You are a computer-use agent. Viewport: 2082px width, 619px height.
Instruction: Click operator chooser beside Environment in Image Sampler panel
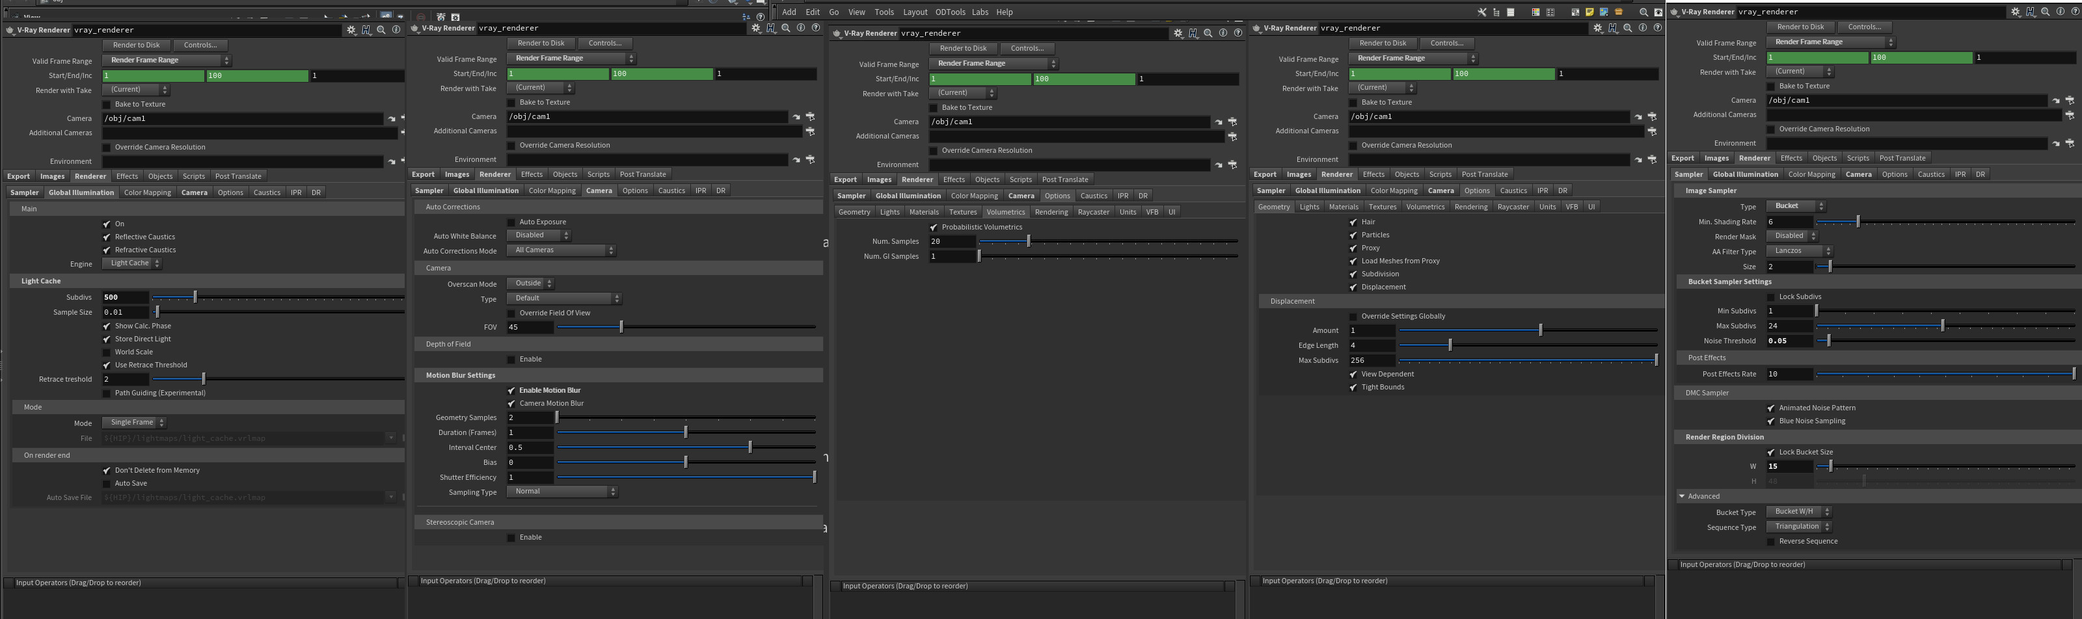pyautogui.click(x=2070, y=144)
